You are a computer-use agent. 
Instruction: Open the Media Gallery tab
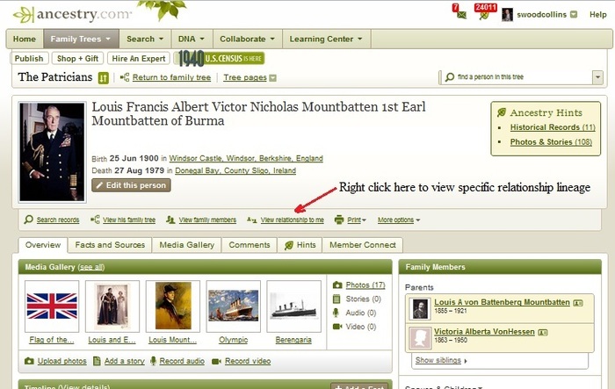click(x=186, y=245)
